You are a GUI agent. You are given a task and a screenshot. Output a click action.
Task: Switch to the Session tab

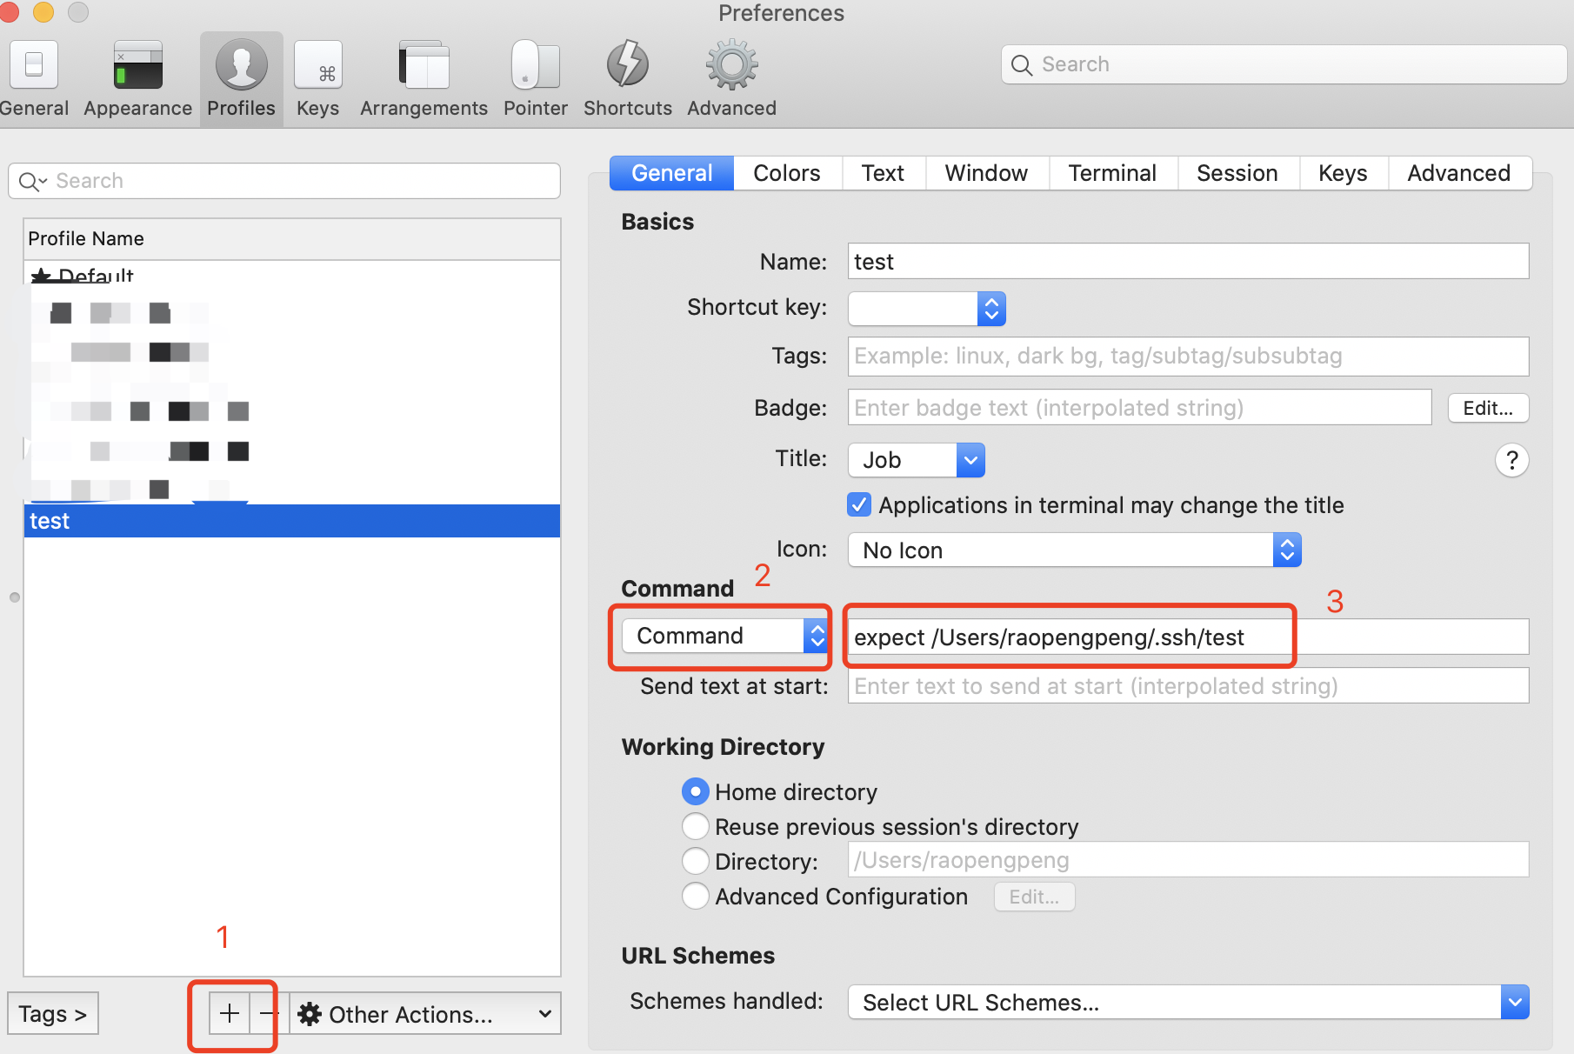tap(1237, 173)
